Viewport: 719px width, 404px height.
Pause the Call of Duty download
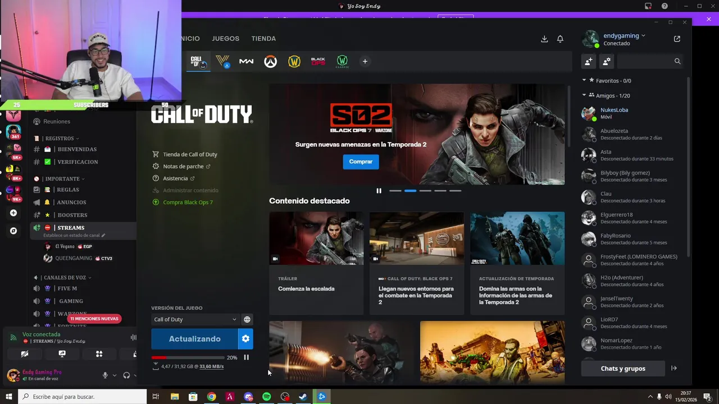pyautogui.click(x=246, y=357)
